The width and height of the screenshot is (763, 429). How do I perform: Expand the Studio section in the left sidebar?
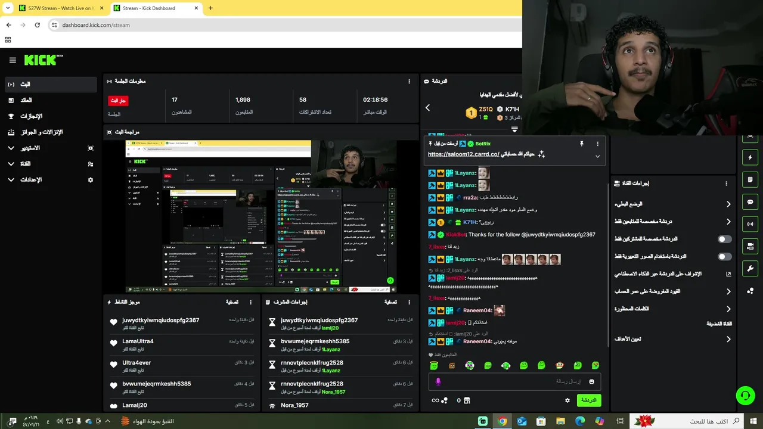[x=11, y=148]
